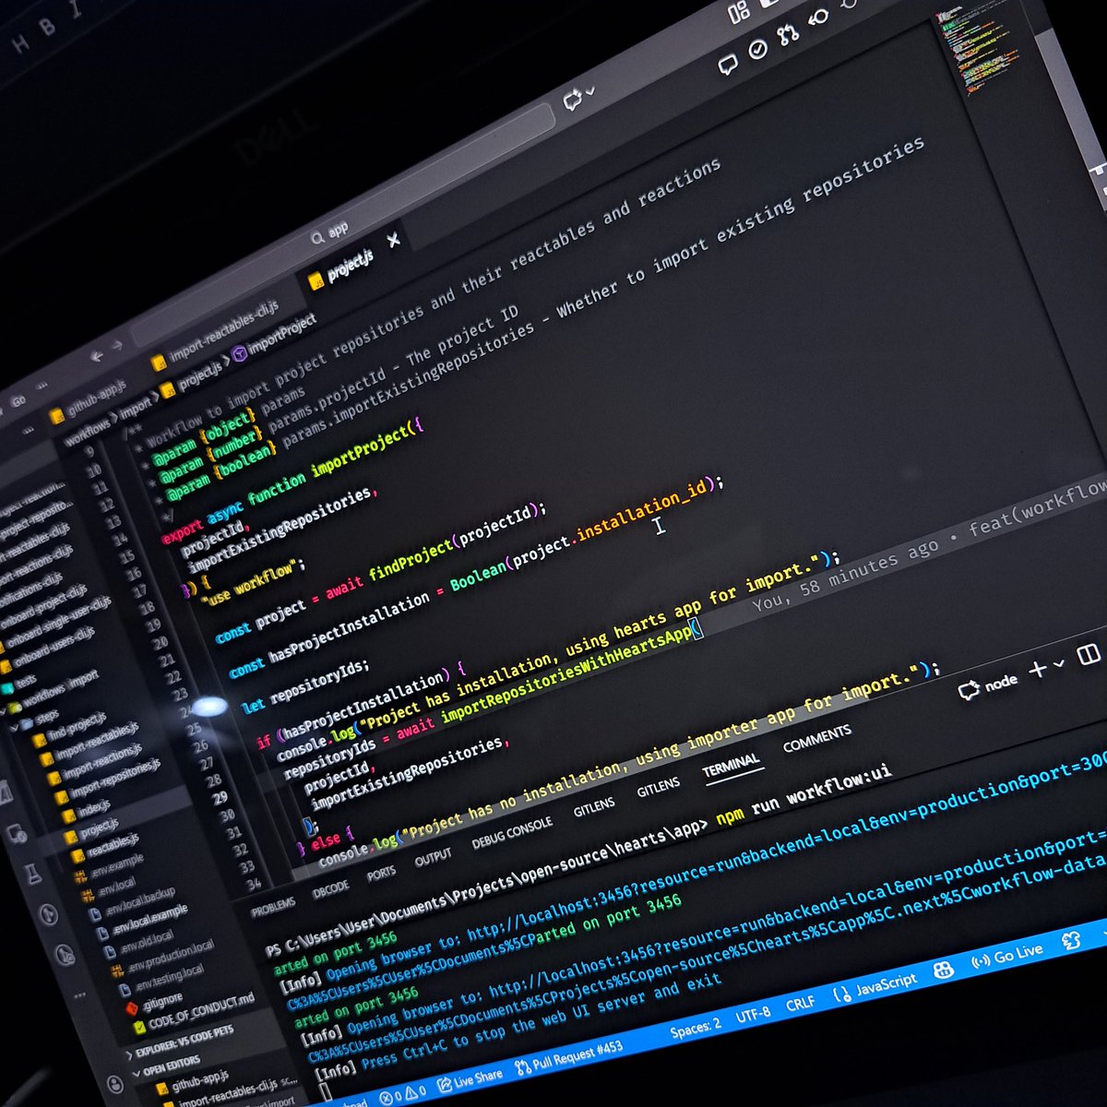The height and width of the screenshot is (1107, 1107).
Task: Open the PORTS panel tab
Action: coord(381,874)
